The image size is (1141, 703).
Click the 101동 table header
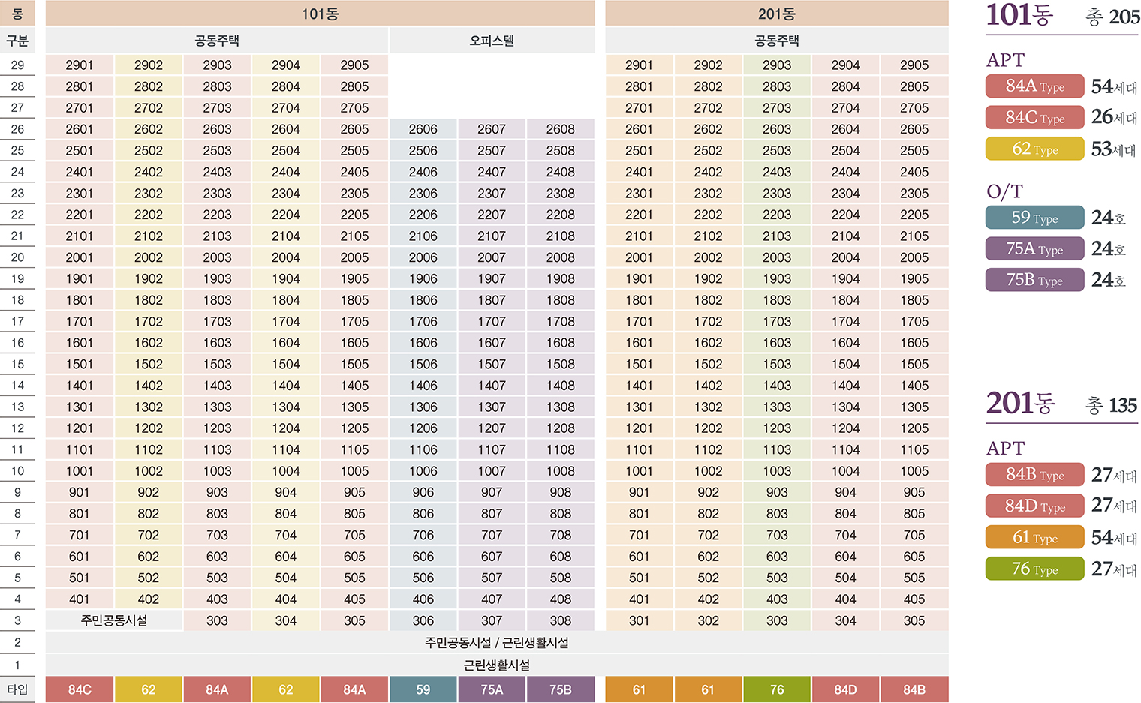320,14
